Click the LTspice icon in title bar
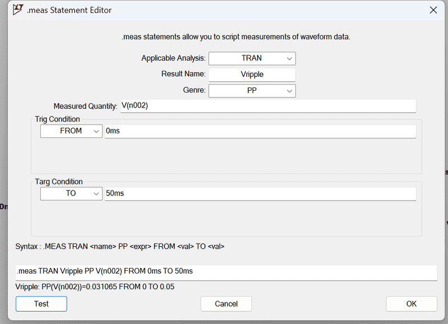448x324 pixels. pyautogui.click(x=18, y=10)
